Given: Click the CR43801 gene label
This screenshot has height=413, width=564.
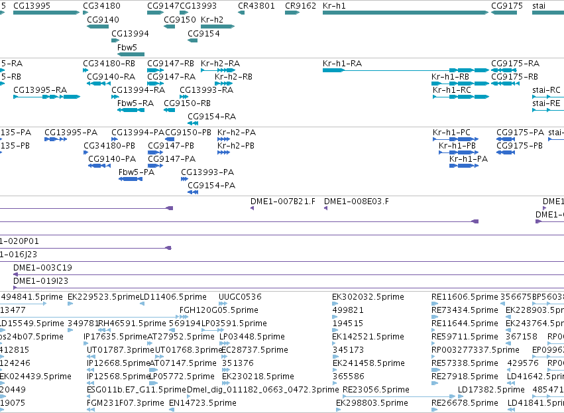Looking at the screenshot, I should tap(256, 6).
